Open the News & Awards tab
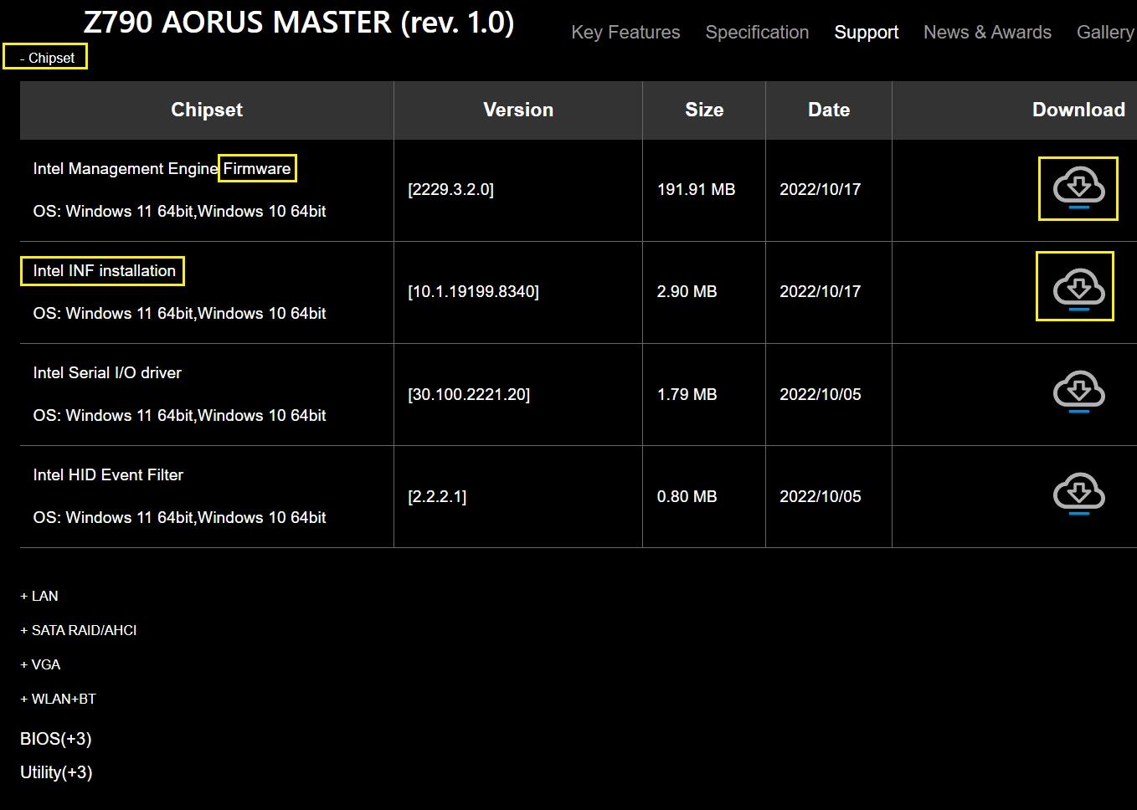Image resolution: width=1137 pixels, height=810 pixels. [987, 32]
